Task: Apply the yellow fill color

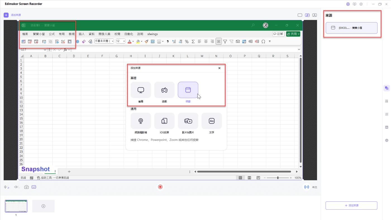Action: [x=138, y=42]
